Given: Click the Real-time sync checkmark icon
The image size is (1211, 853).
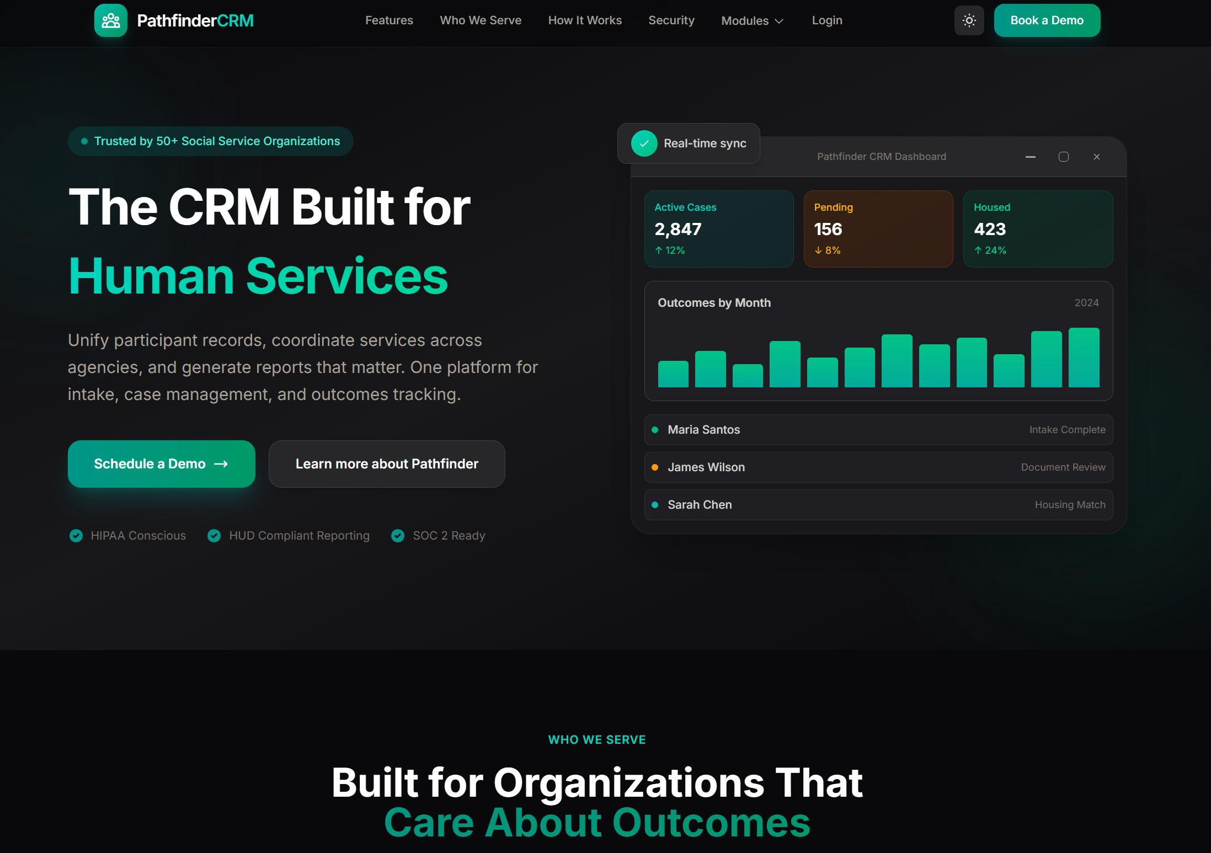Looking at the screenshot, I should pyautogui.click(x=644, y=143).
